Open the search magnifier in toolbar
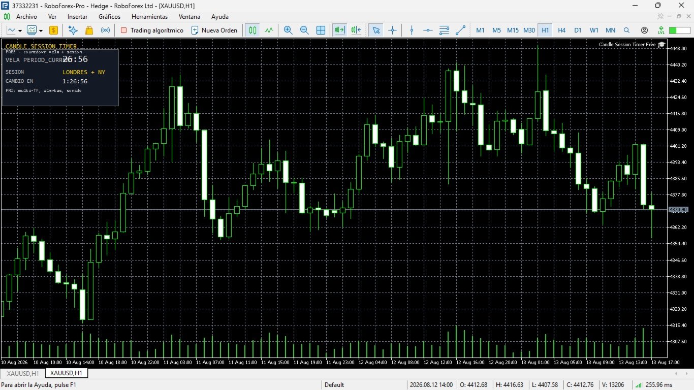The image size is (694, 390). pyautogui.click(x=626, y=30)
